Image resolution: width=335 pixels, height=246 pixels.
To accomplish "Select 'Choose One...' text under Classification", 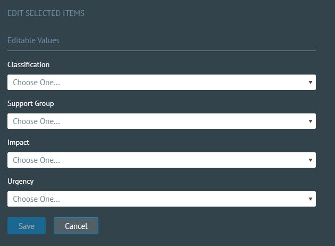I will coord(36,83).
